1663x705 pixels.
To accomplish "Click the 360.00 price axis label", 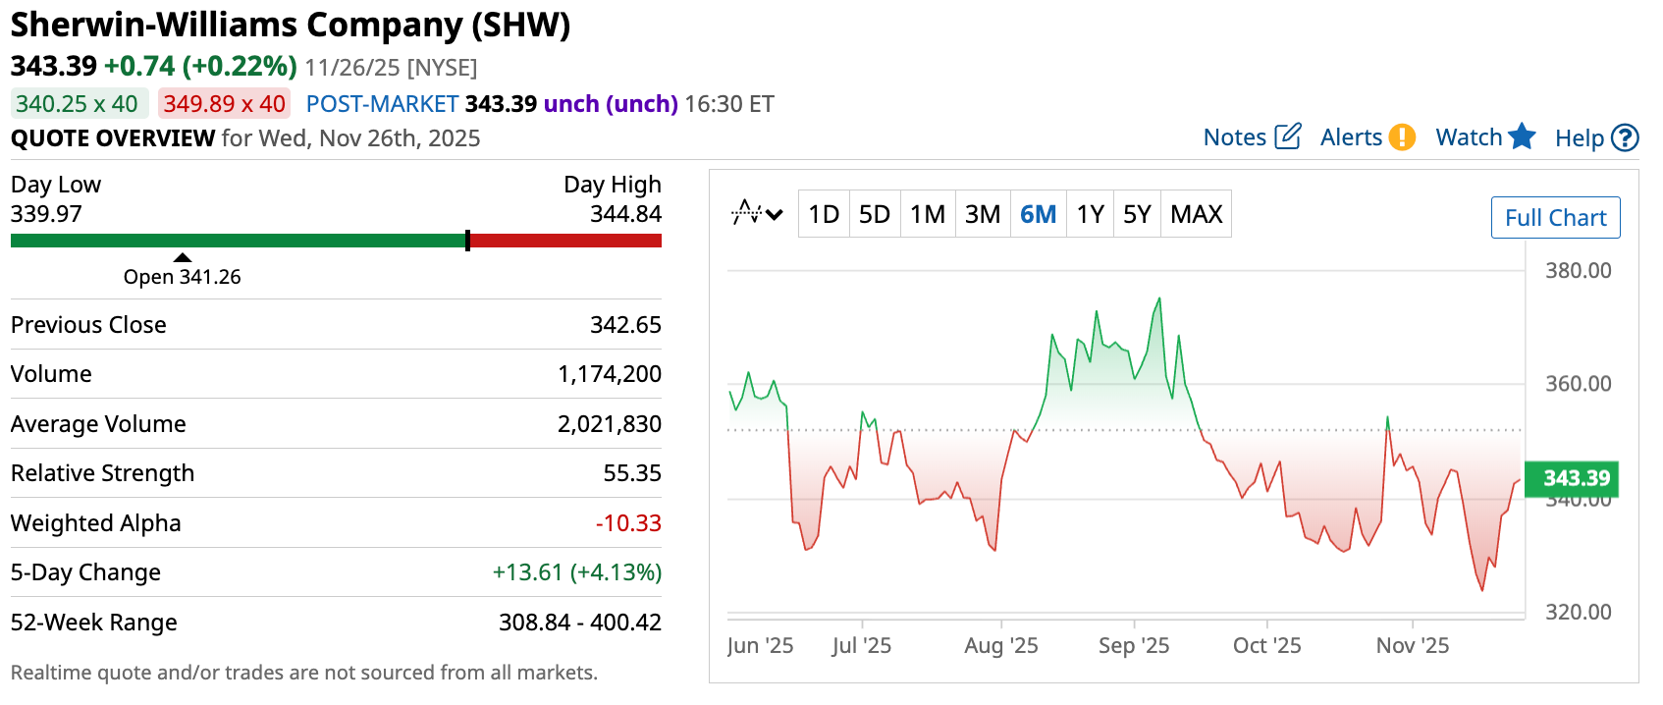I will (1579, 384).
